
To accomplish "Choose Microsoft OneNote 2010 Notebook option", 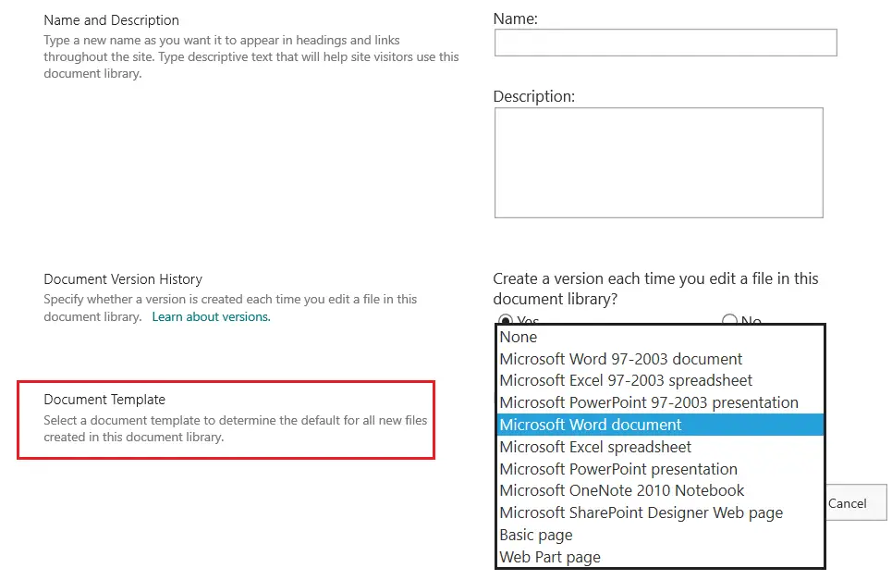I will [x=661, y=490].
